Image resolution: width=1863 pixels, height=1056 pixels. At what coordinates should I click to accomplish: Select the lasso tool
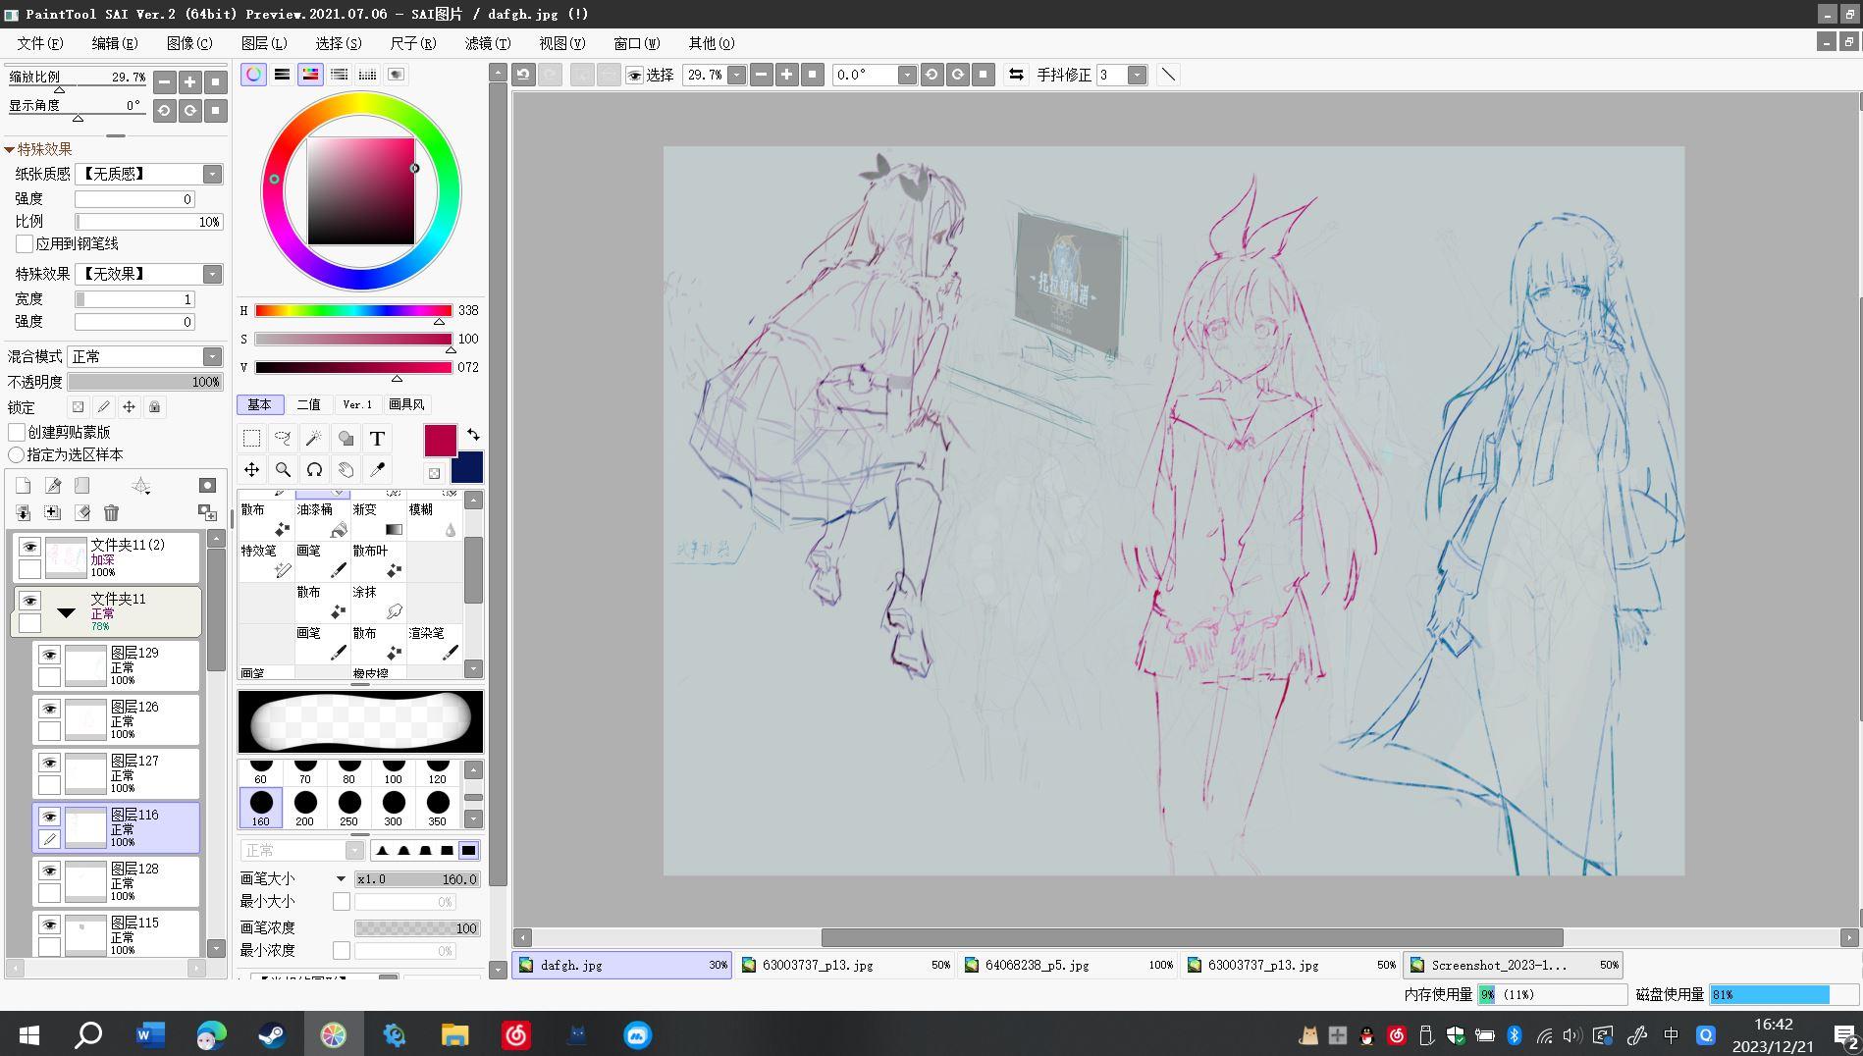[x=284, y=439]
